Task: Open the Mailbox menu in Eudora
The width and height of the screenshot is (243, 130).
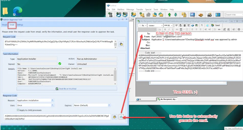Action: tap(121, 9)
